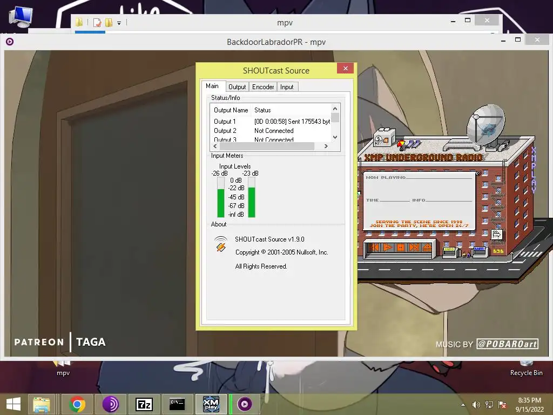This screenshot has height=415, width=553.
Task: Select the Main tab in SHOUTcast Source
Action: tap(212, 86)
